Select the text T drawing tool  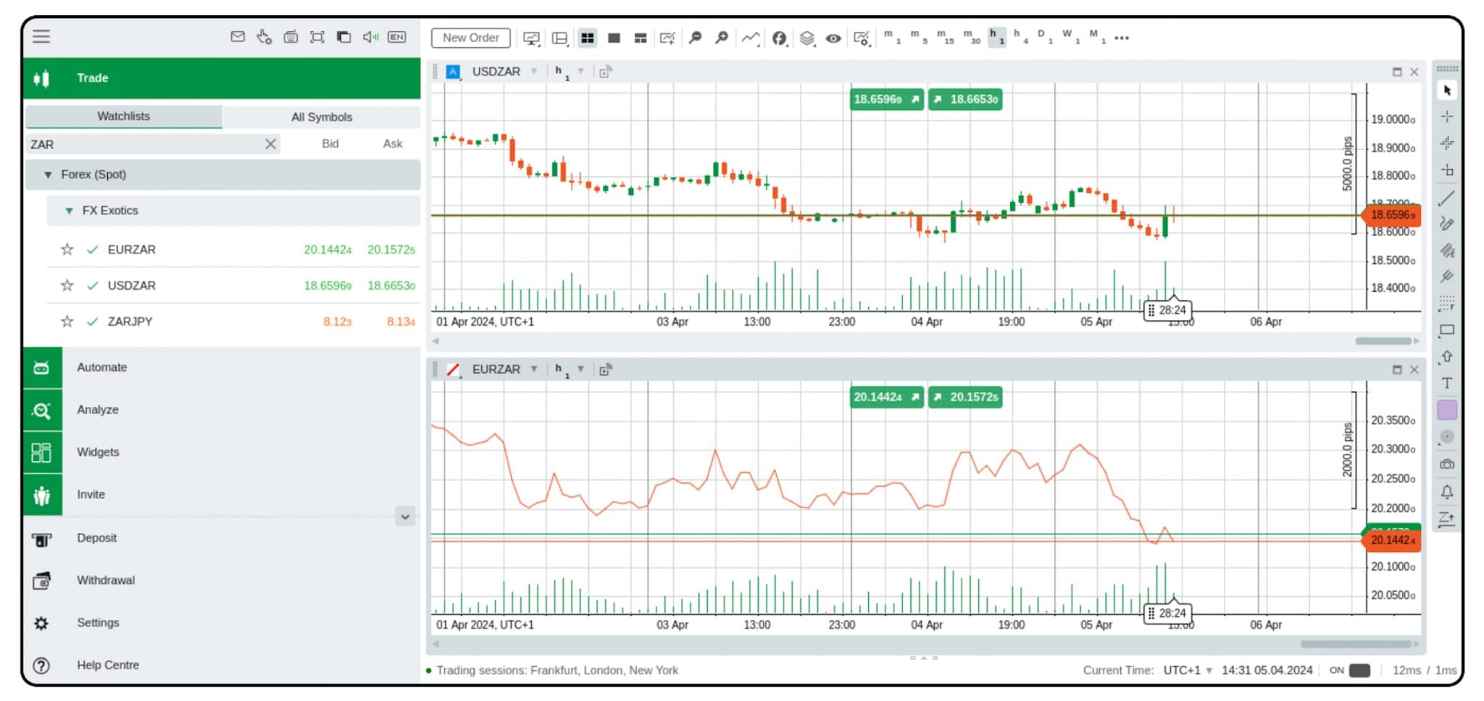coord(1447,383)
